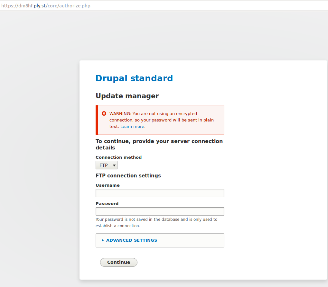Screen dimensions: 328x287
Task: Click the red error icon in warning box
Action: coord(104,113)
